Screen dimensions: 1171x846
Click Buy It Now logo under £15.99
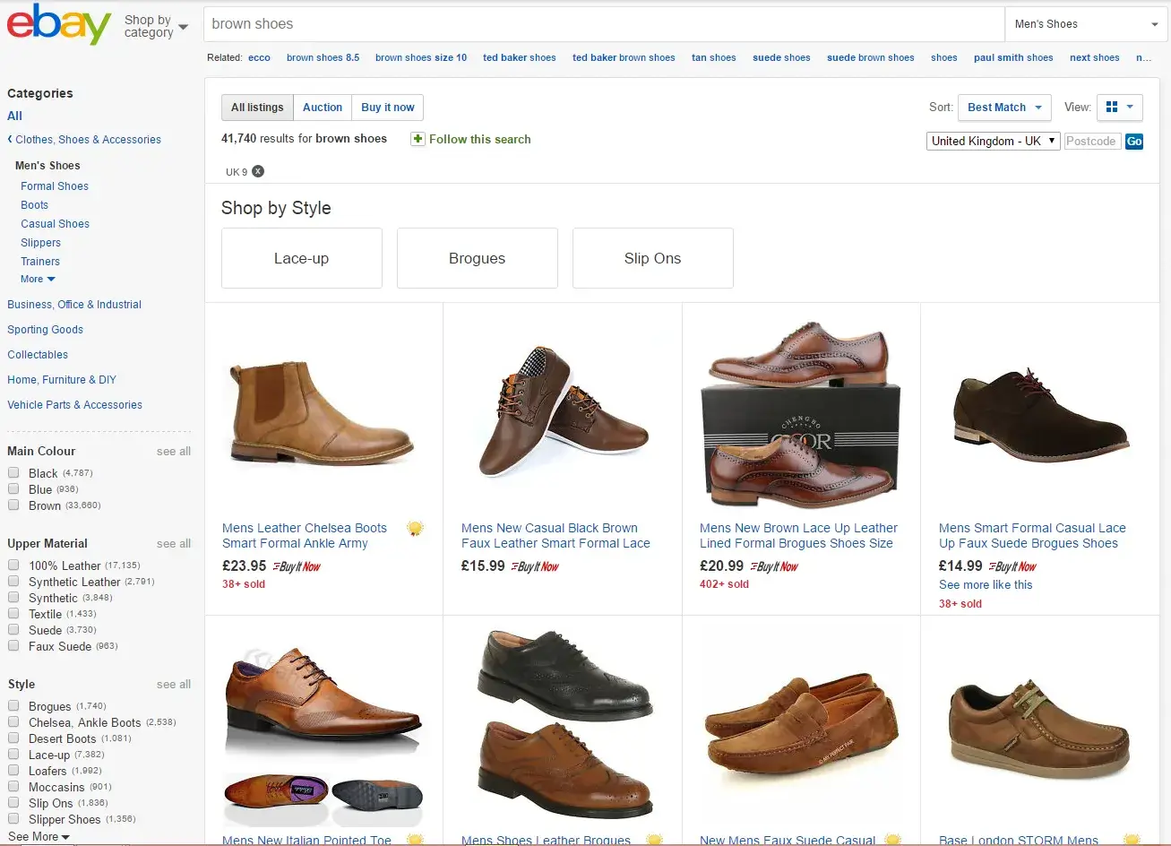[x=535, y=566]
